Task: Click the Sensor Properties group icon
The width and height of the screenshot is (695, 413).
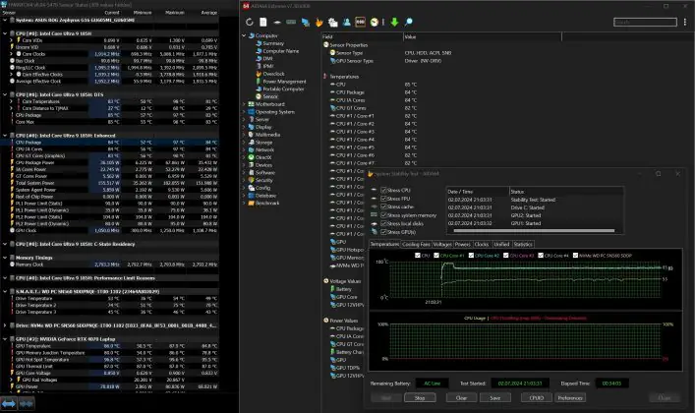Action: [325, 45]
